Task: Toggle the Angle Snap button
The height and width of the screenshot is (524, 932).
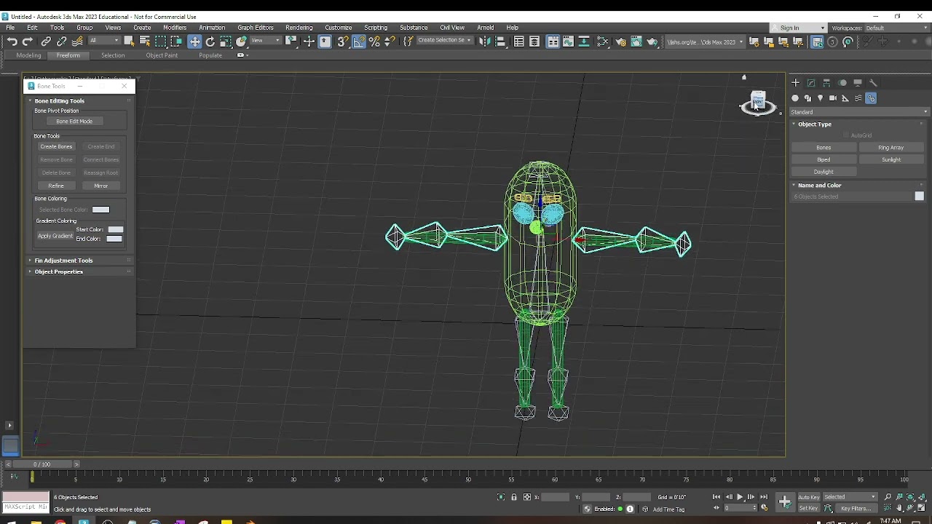Action: [359, 41]
